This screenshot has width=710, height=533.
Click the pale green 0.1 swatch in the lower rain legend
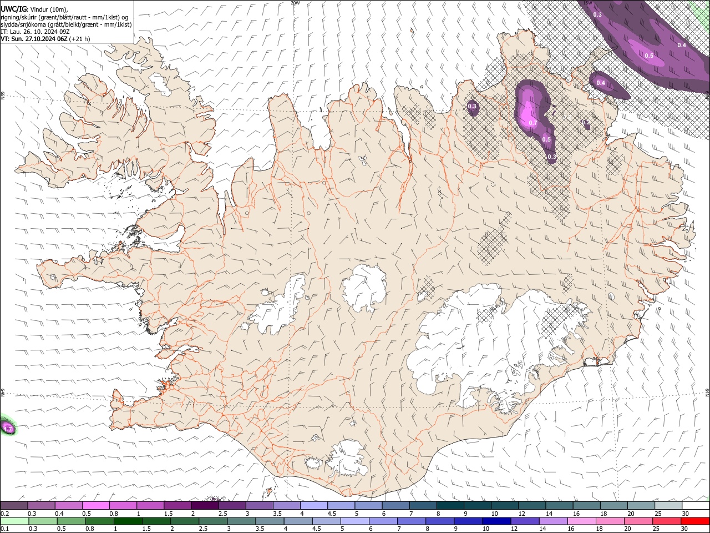point(14,521)
